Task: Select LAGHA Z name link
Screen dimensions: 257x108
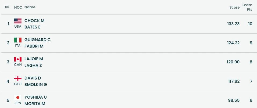Action: (x=33, y=65)
